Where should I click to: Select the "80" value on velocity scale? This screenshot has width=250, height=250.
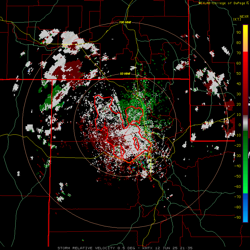click(x=239, y=43)
